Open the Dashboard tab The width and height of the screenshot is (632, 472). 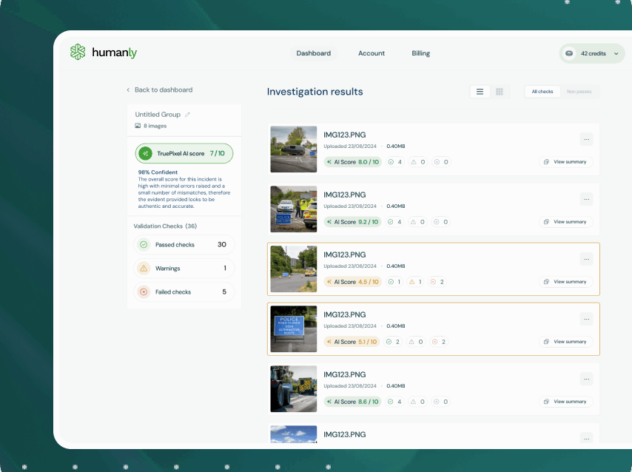314,53
